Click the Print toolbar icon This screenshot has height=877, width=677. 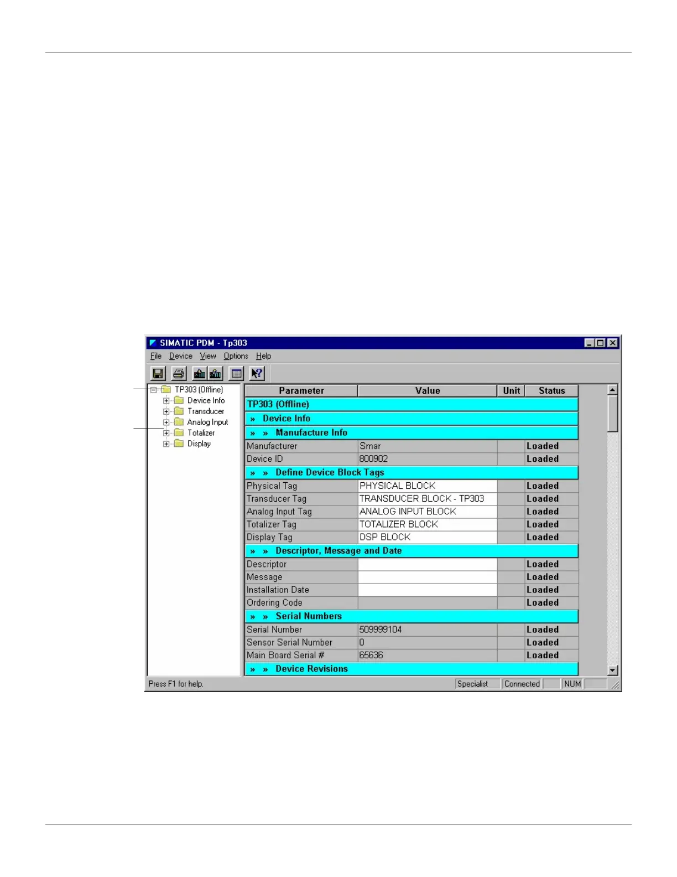(x=179, y=374)
